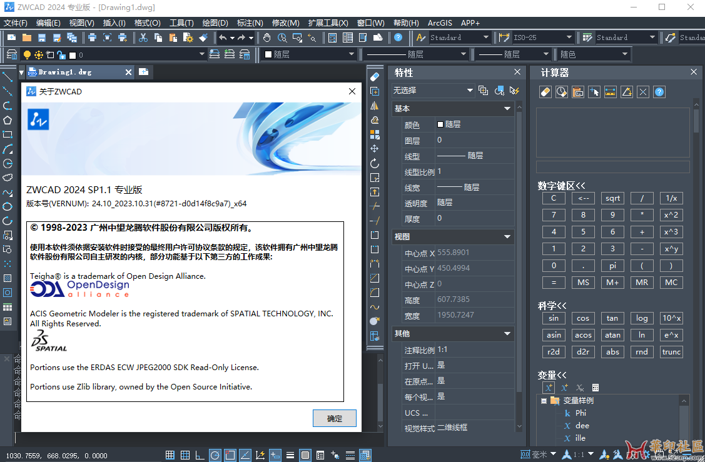Select the Erase tool in modify toolbar
The image size is (705, 462).
[375, 77]
